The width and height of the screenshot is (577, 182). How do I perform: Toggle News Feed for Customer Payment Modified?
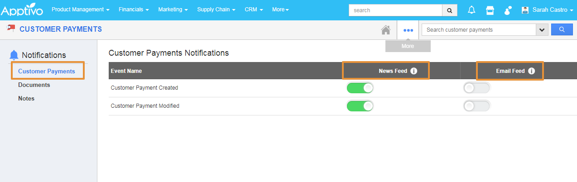click(360, 106)
